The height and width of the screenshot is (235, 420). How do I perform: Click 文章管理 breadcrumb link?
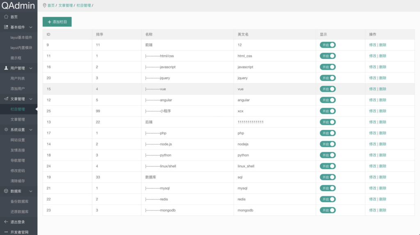click(65, 5)
